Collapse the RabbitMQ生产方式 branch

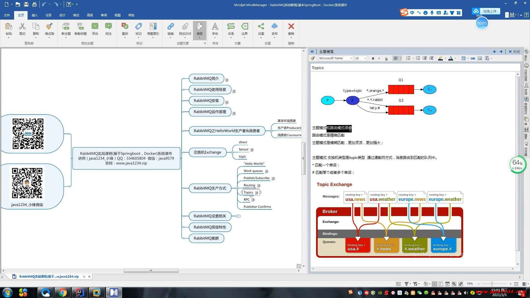click(x=237, y=188)
